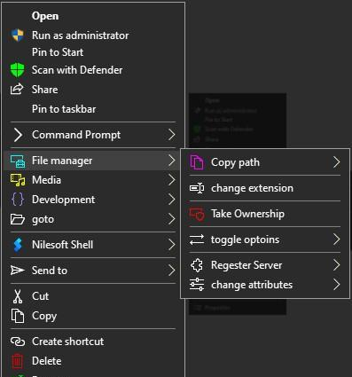Click the green Scan with Defender shield icon
Screen dimensions: 352x377
click(x=18, y=70)
